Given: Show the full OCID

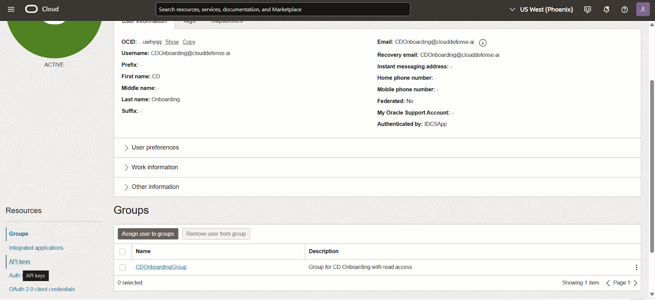Looking at the screenshot, I should pos(172,42).
